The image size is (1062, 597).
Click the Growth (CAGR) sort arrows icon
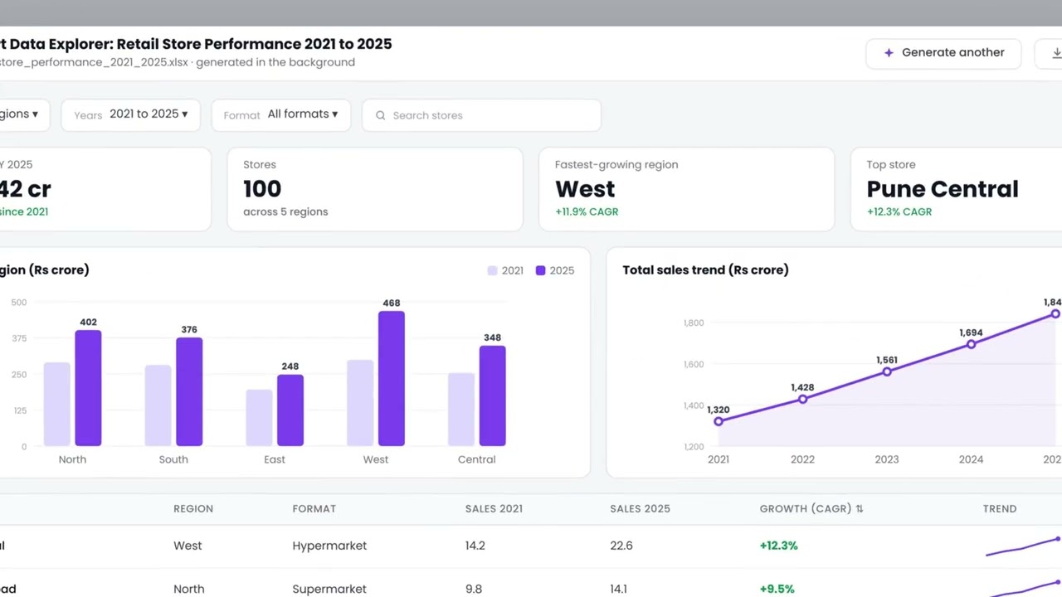(860, 508)
